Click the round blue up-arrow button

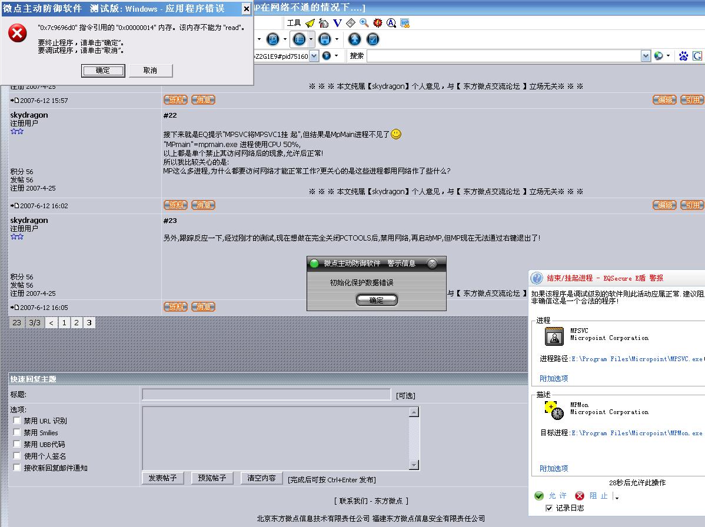(354, 39)
